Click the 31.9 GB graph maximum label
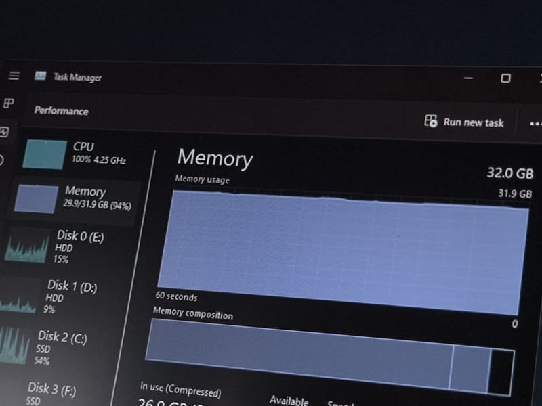This screenshot has height=406, width=542. click(515, 194)
